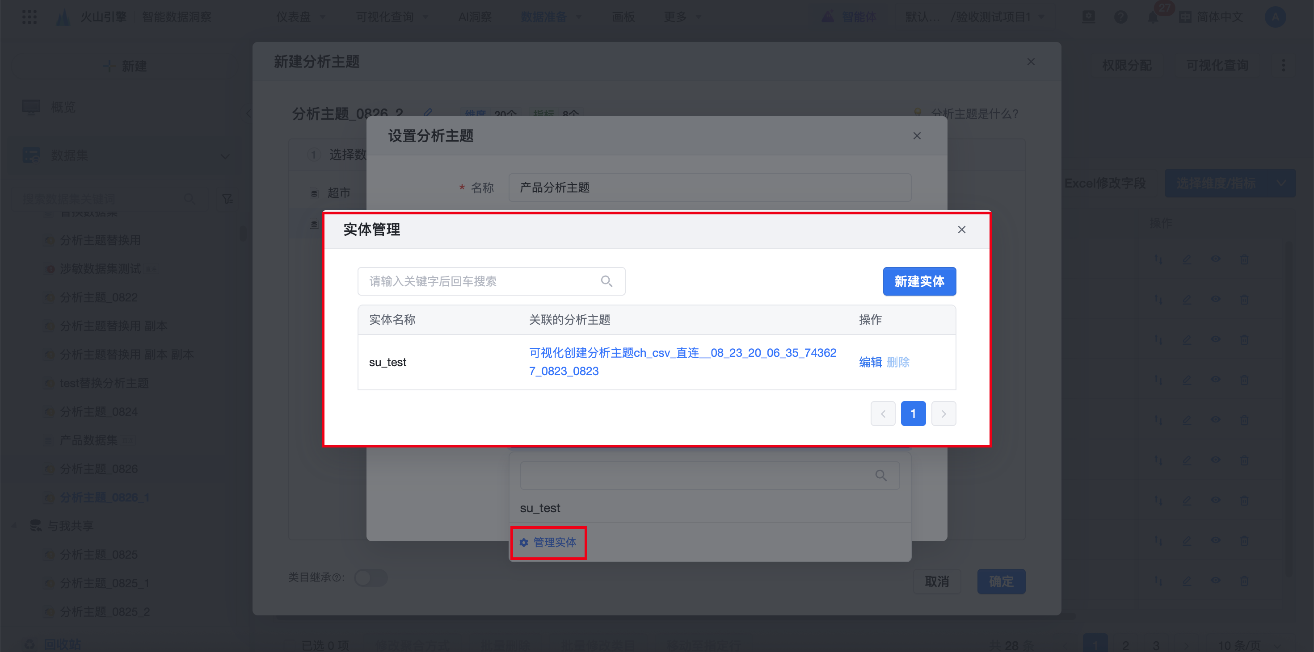The height and width of the screenshot is (652, 1314).
Task: Click the eye icon in first table row
Action: click(1216, 259)
